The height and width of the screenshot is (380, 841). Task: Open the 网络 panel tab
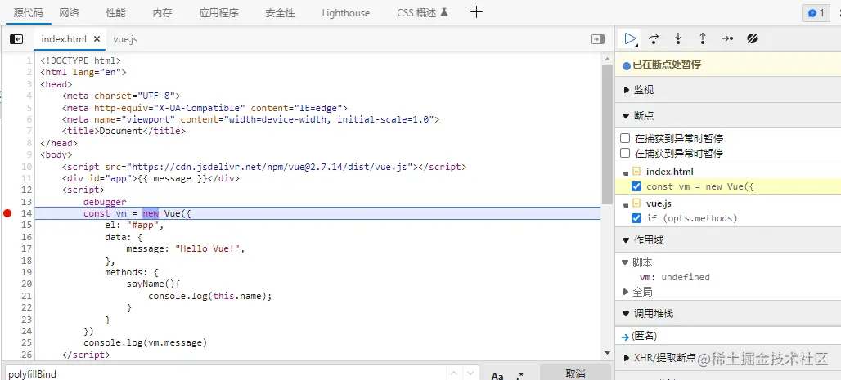[x=70, y=13]
